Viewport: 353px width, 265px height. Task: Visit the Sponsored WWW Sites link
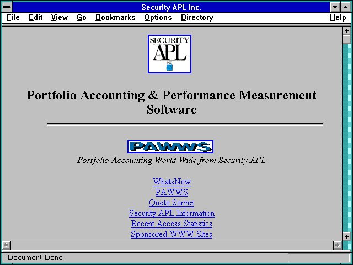(x=172, y=234)
